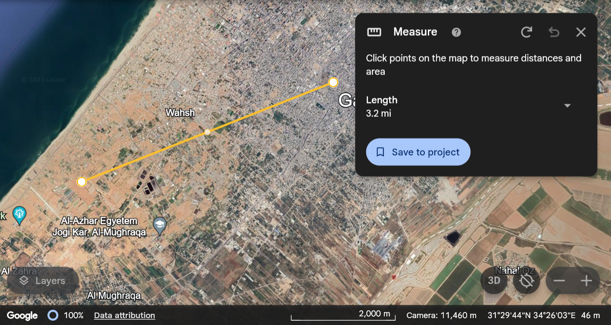The image size is (611, 325).
Task: Click the teal park marker icon
Action: pyautogui.click(x=19, y=214)
